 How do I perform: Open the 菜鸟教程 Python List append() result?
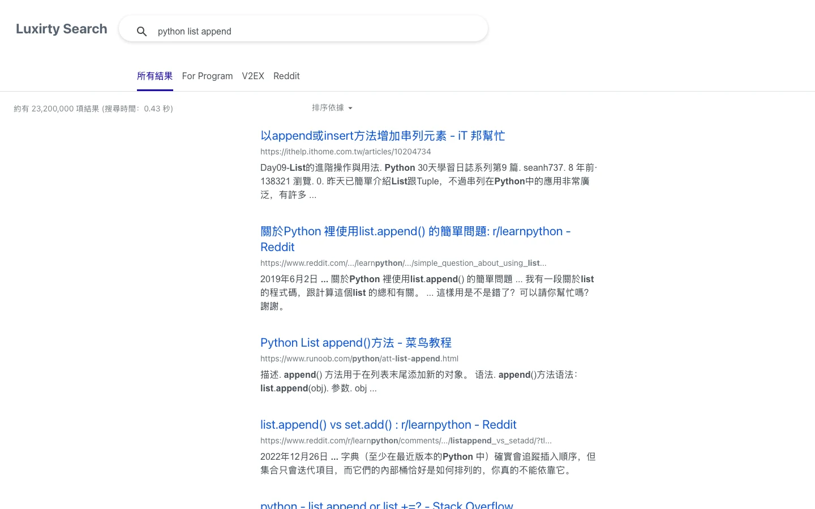(356, 343)
